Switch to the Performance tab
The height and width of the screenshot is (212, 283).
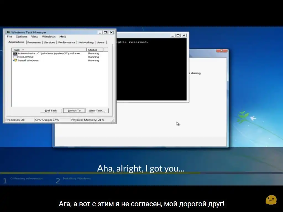tap(67, 42)
